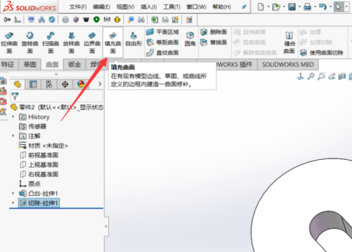Click the 使用曲面切除 cut with surface tool

(x=321, y=53)
